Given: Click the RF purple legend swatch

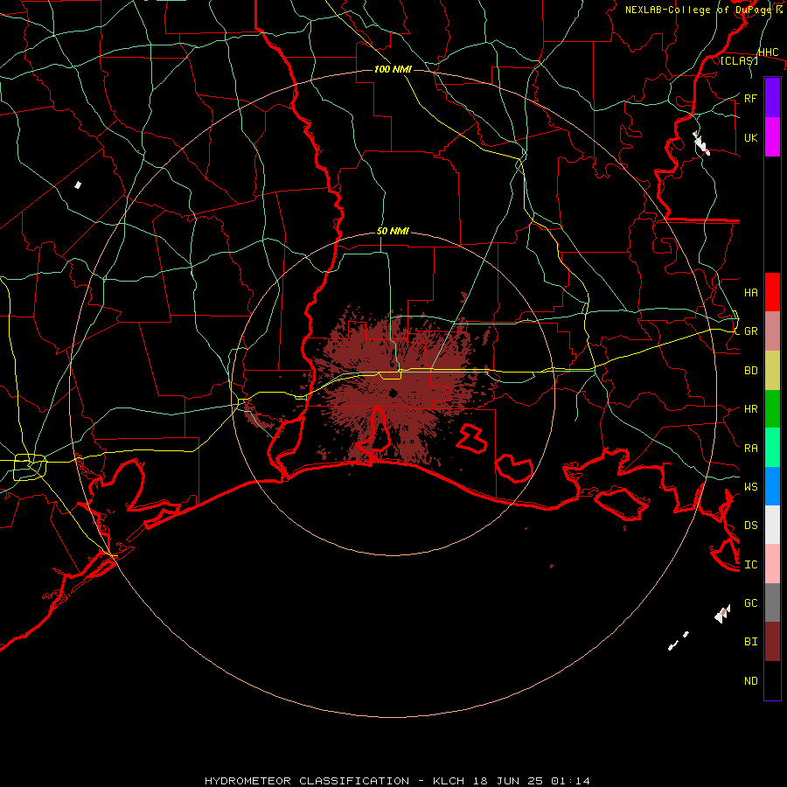Looking at the screenshot, I should [772, 98].
